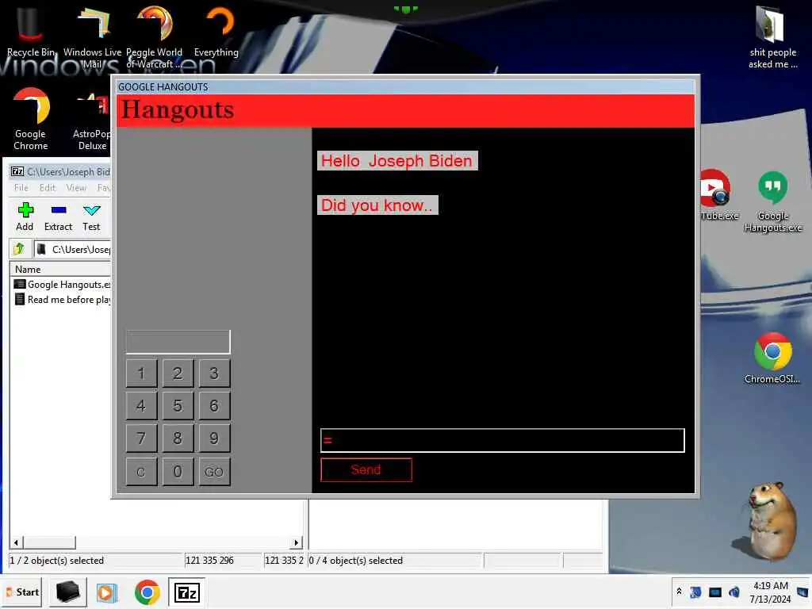Click the 7-Zip Test toolbar icon

pyautogui.click(x=91, y=216)
